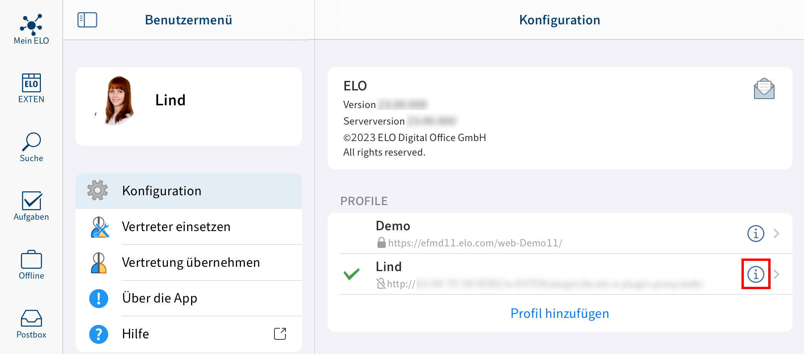Go to the Aufgaben tasks section
The width and height of the screenshot is (804, 354).
pyautogui.click(x=31, y=206)
